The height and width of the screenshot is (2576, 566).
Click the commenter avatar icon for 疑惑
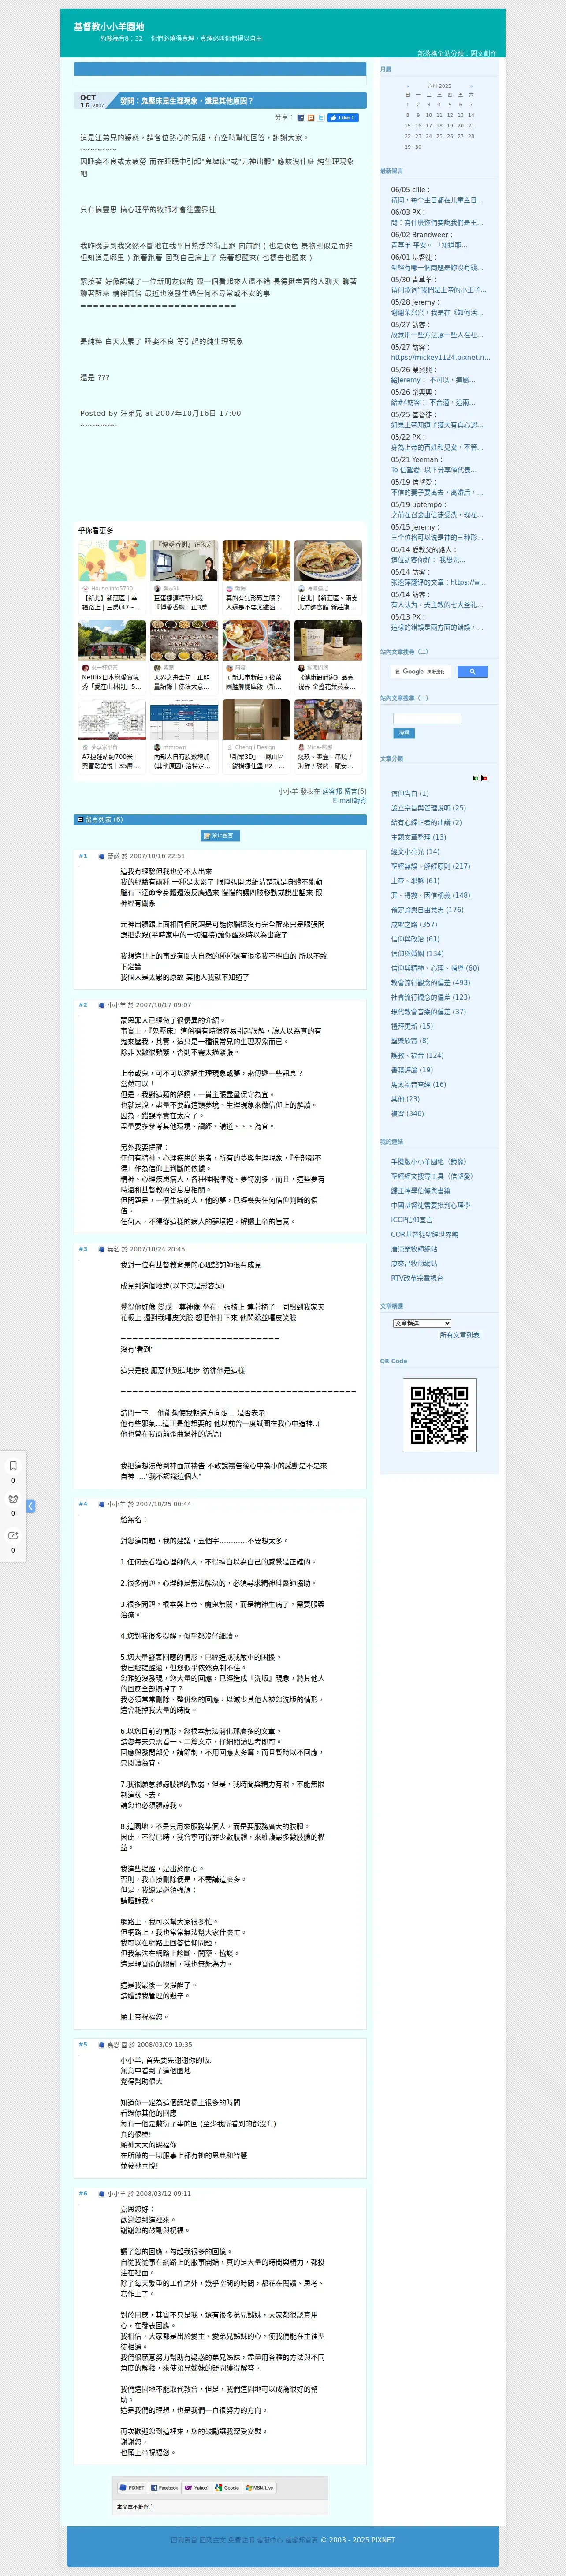pyautogui.click(x=102, y=856)
